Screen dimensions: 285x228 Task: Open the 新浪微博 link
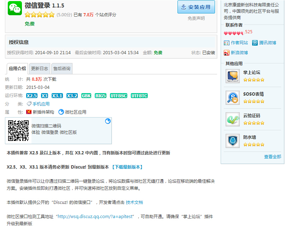239,53
